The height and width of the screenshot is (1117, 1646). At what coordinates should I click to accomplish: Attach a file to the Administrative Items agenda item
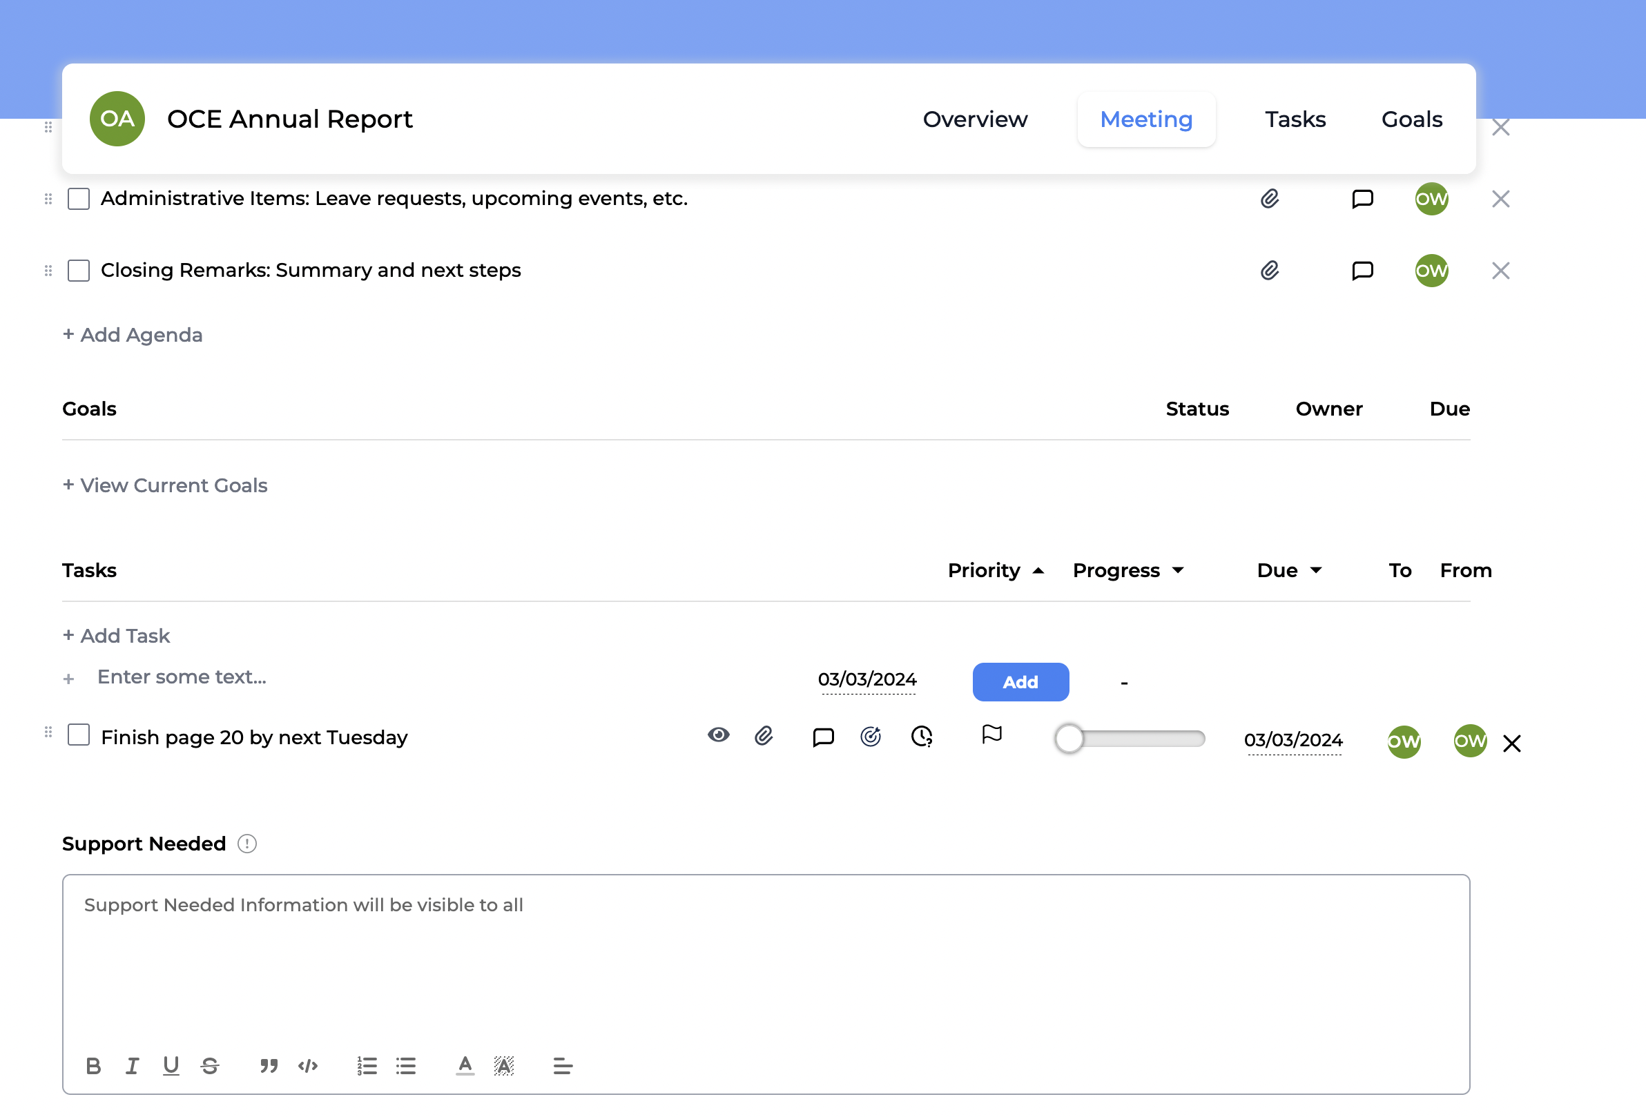[x=1269, y=199]
